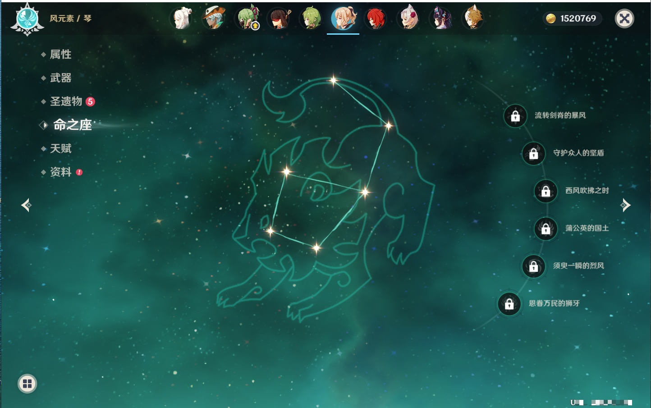Go to next character with right arrow

point(625,205)
